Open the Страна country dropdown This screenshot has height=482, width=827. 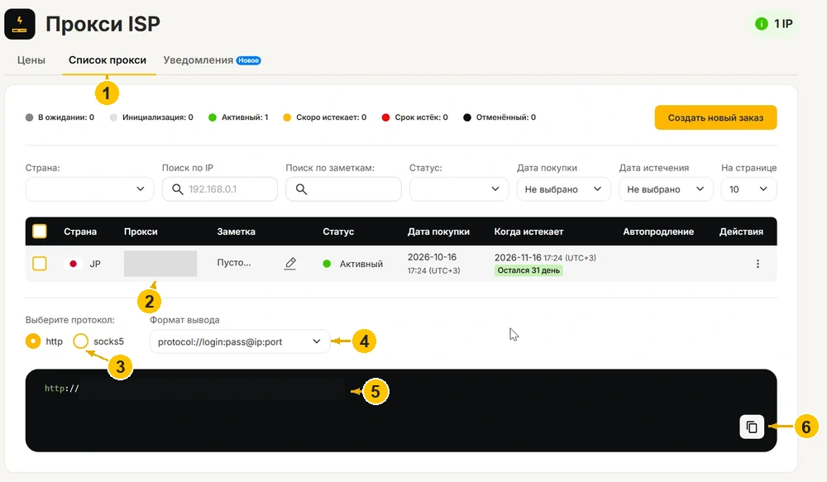[x=89, y=189]
